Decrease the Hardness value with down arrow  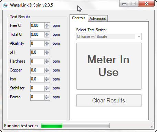(x=47, y=63)
